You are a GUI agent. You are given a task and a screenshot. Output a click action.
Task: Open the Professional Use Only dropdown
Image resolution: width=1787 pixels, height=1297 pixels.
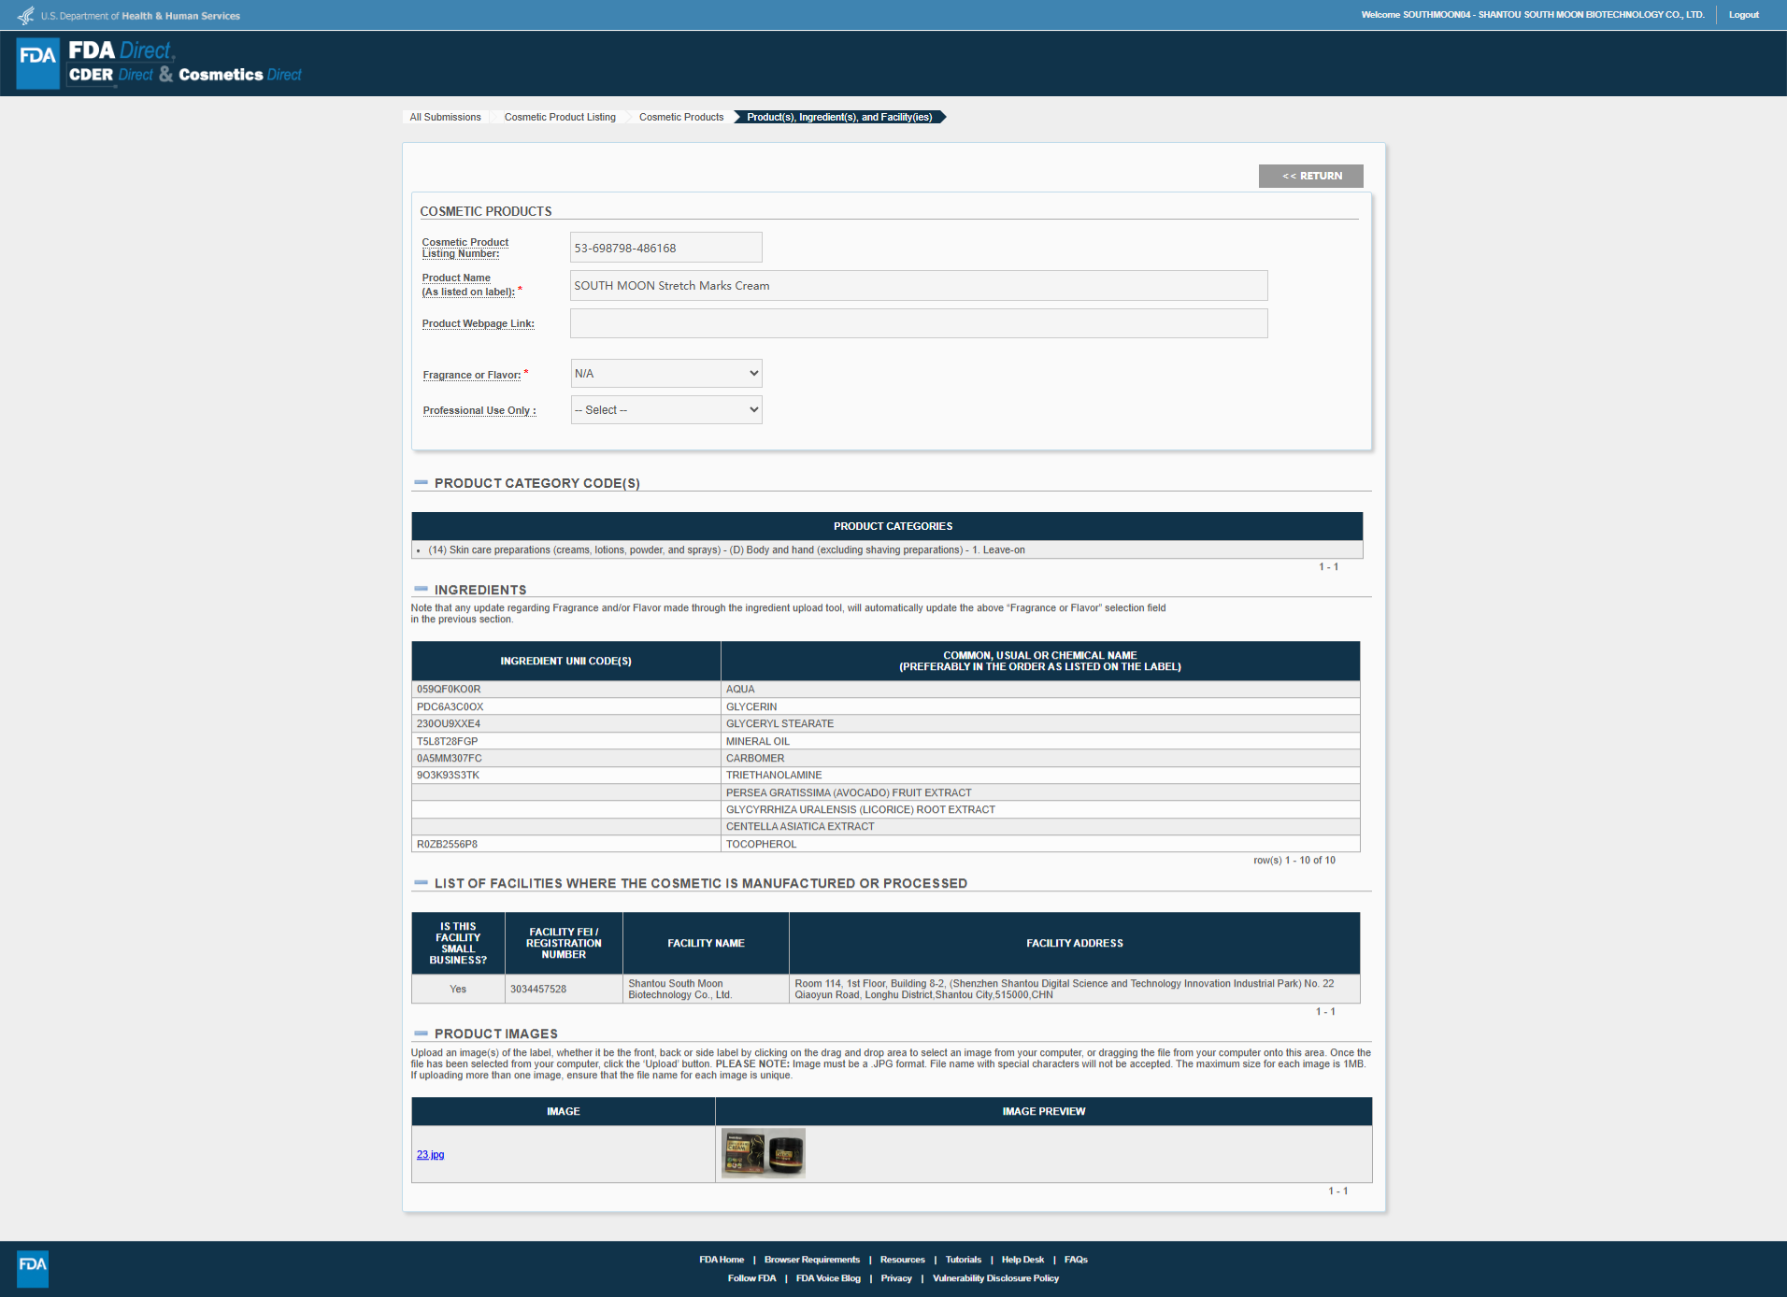[666, 409]
